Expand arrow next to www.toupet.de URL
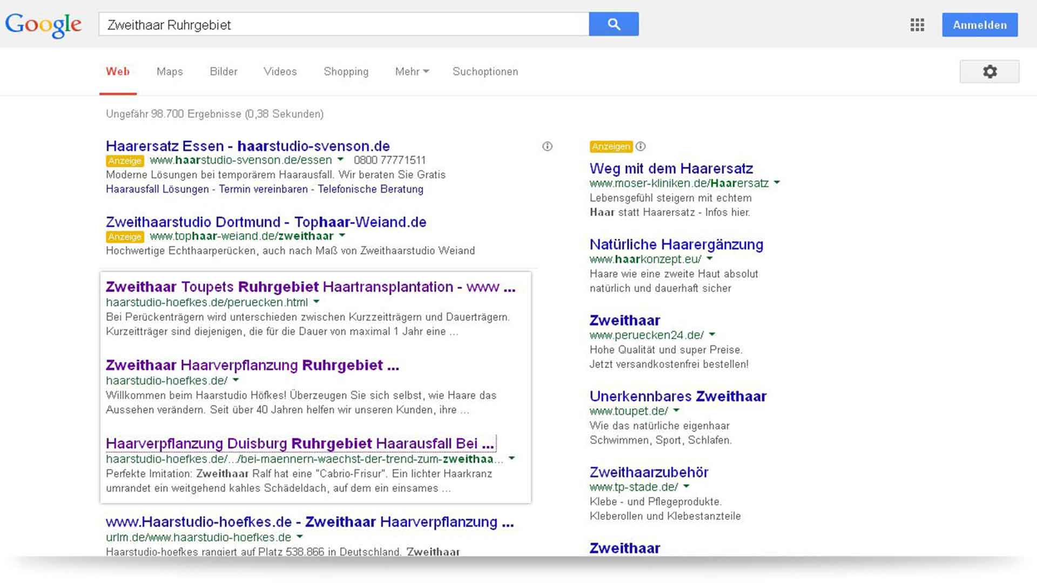 pyautogui.click(x=676, y=411)
